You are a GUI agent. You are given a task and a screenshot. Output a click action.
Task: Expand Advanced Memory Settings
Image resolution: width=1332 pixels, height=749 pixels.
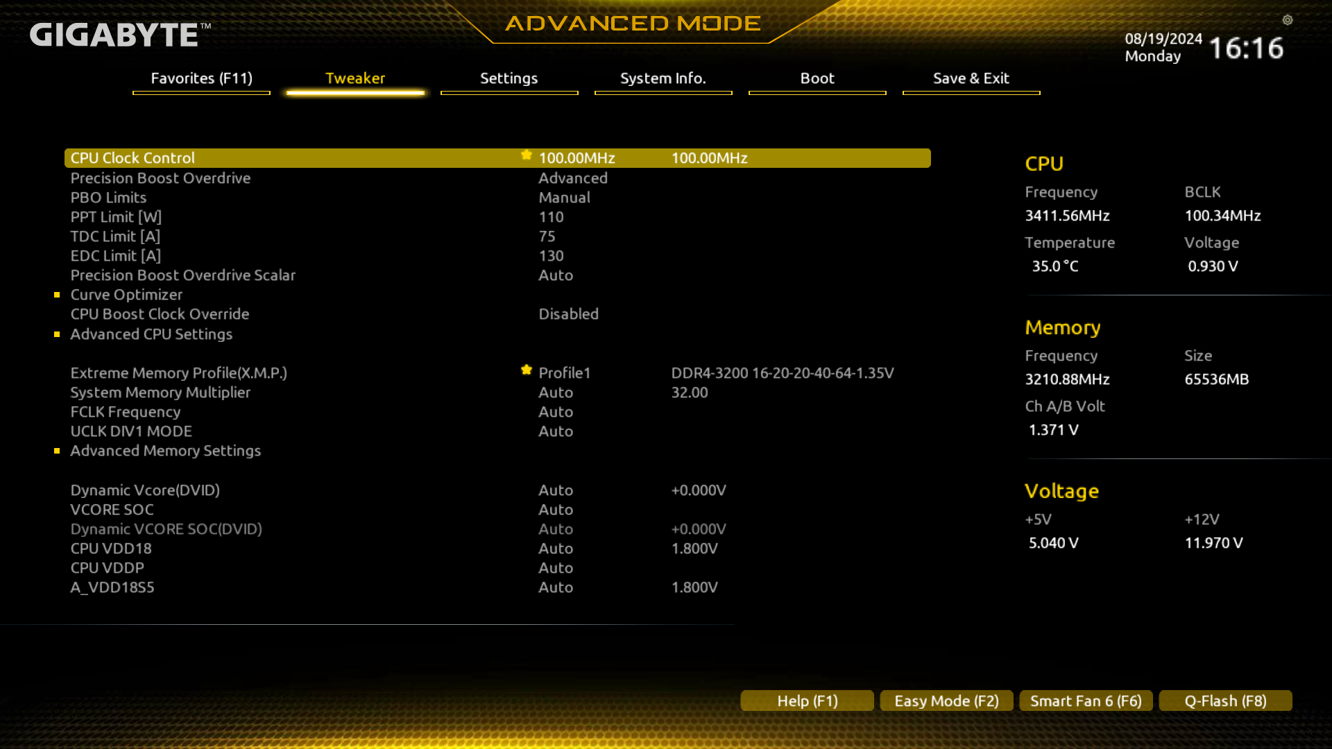165,451
